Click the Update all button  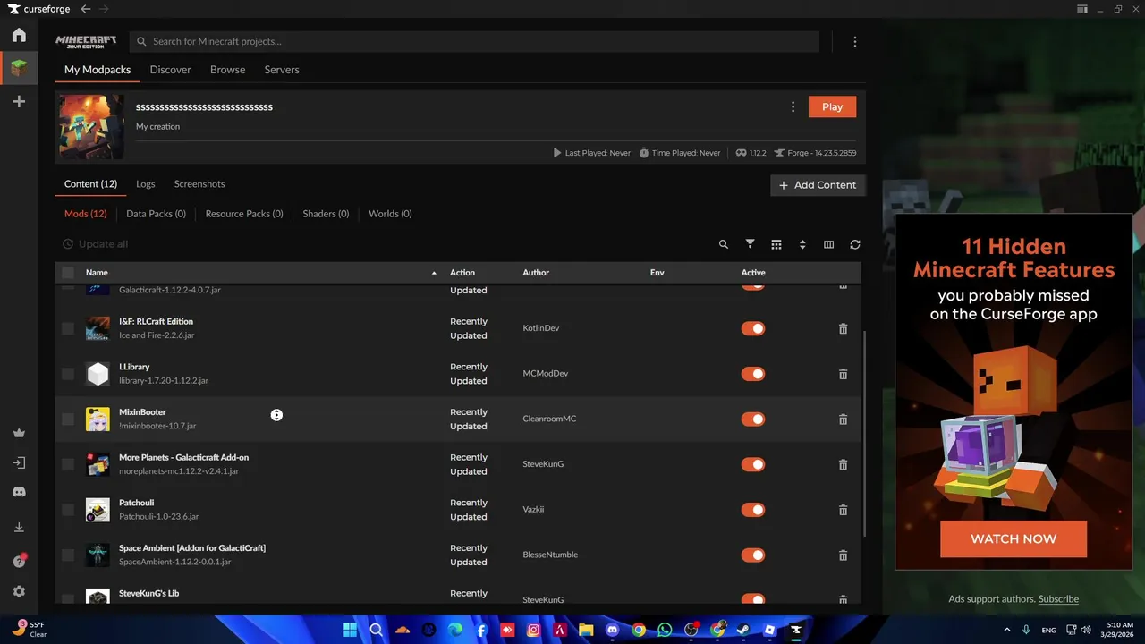(x=95, y=244)
